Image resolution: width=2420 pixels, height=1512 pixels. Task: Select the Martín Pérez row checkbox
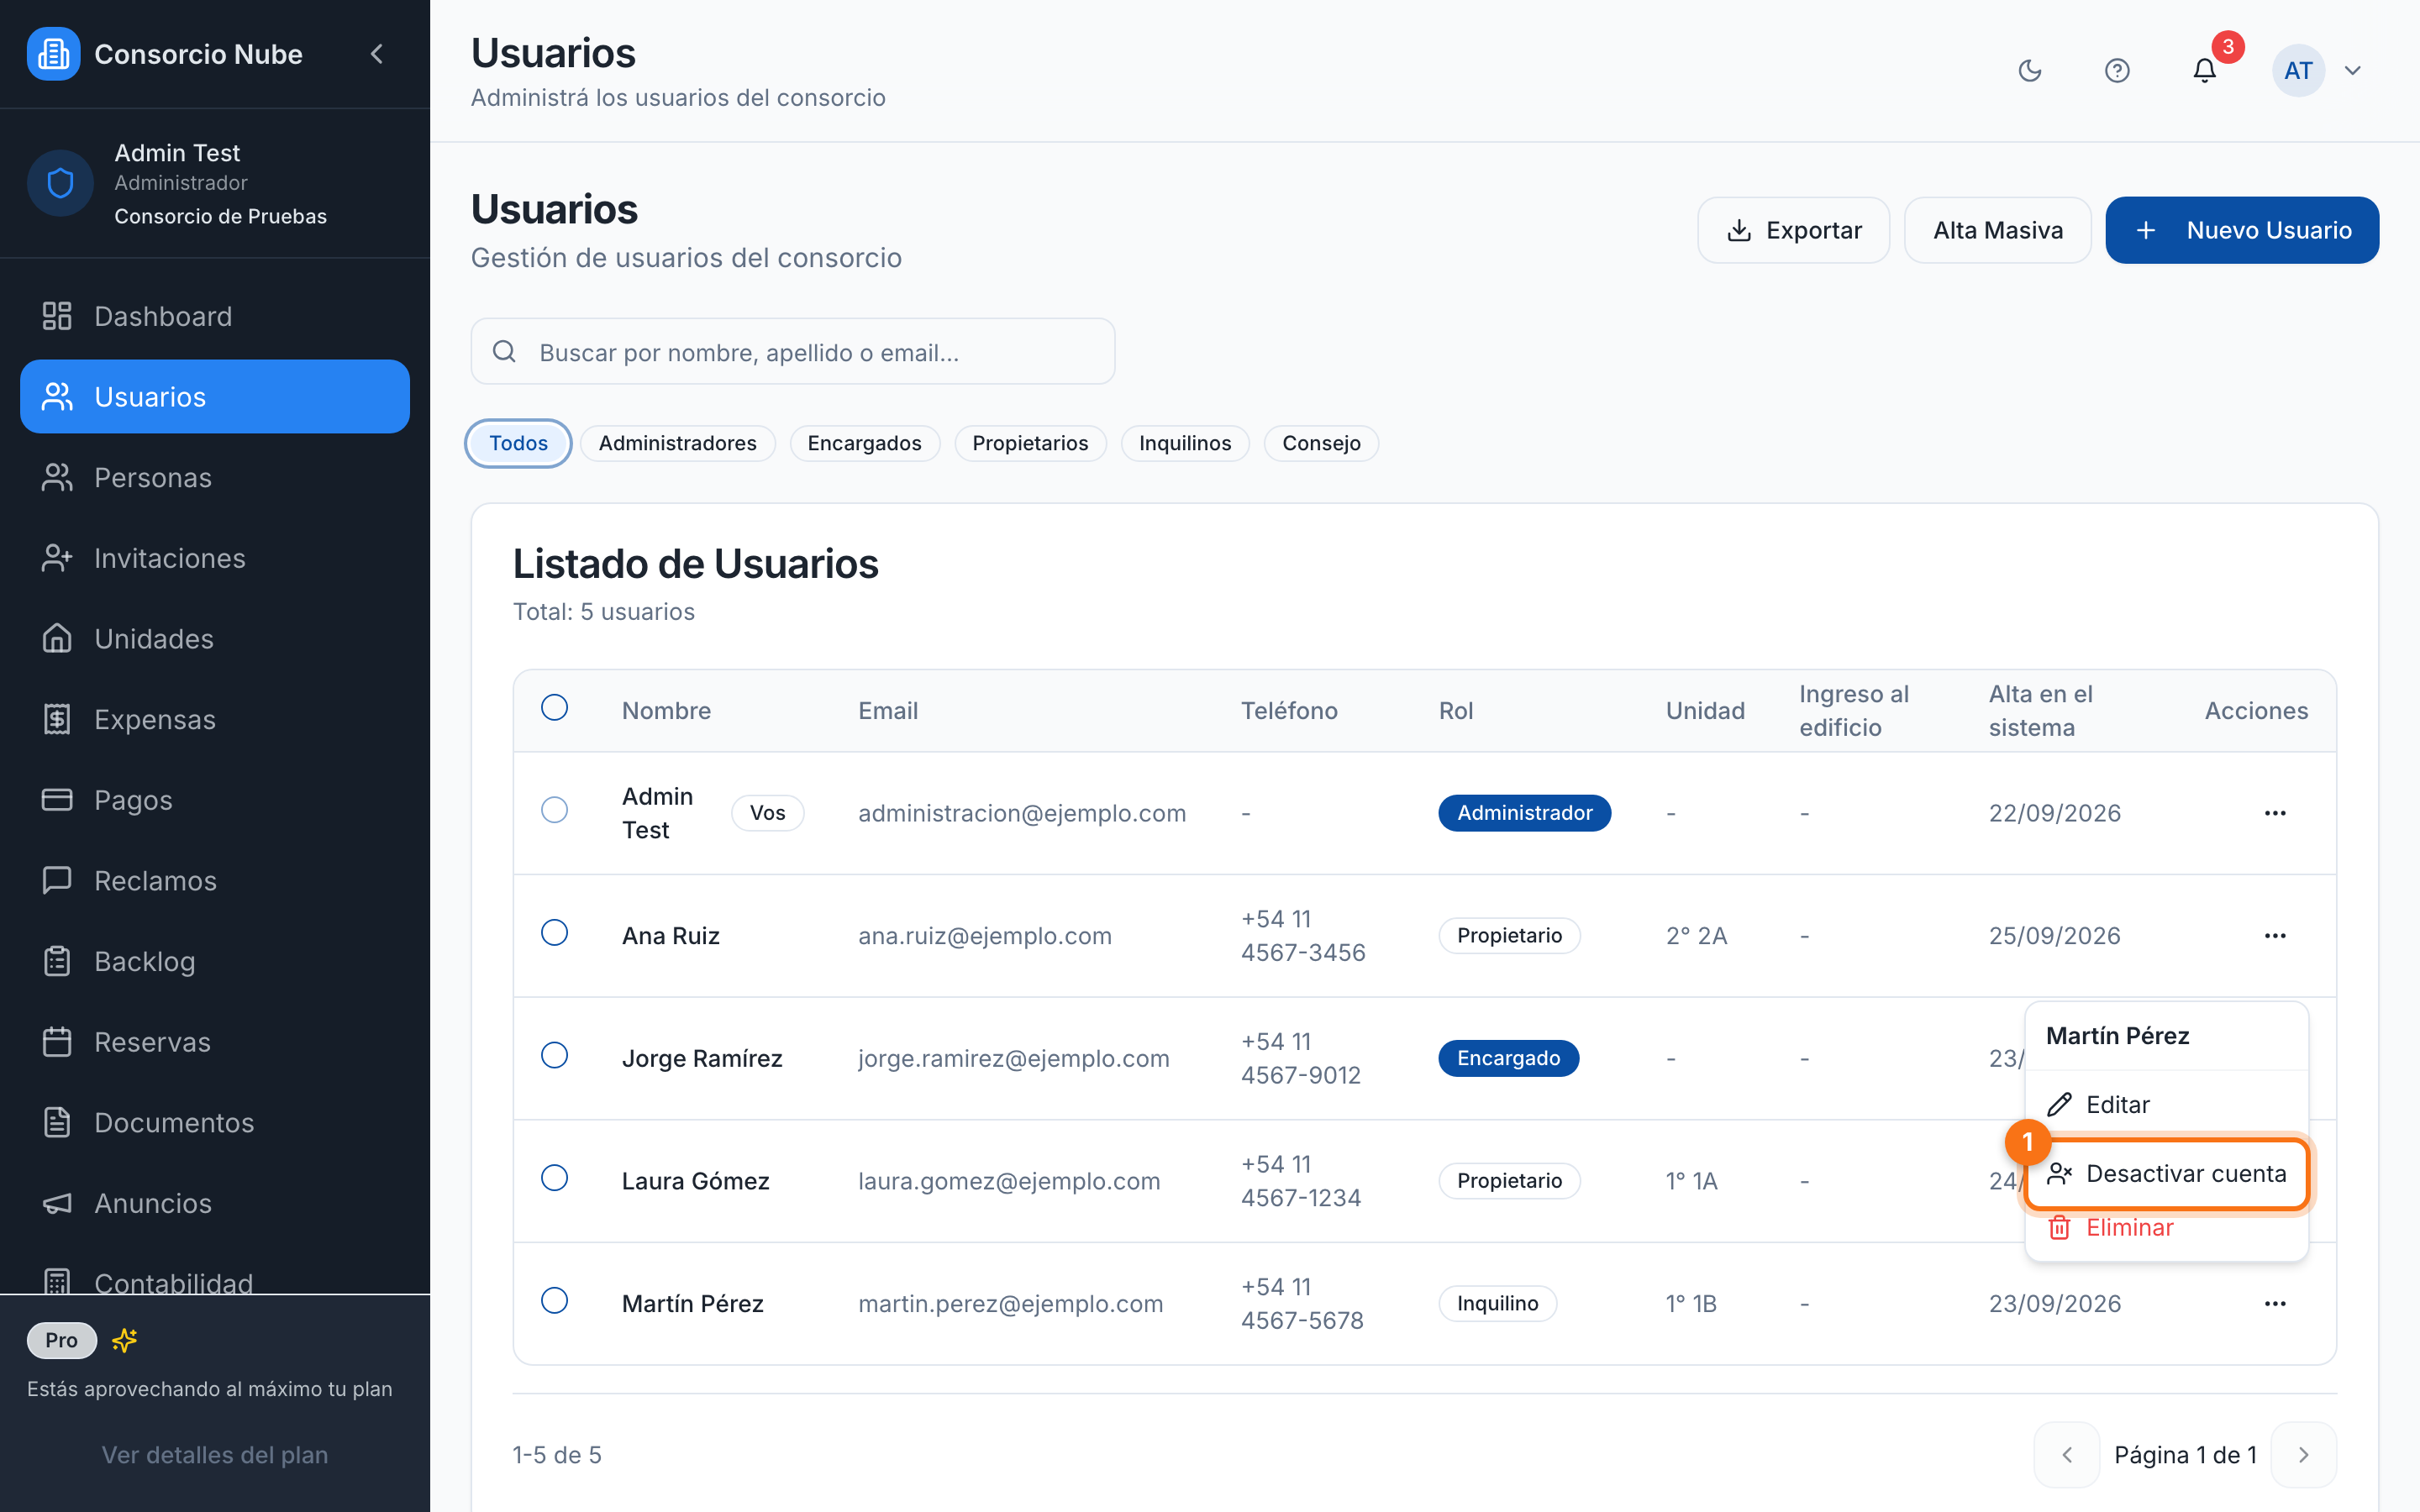pyautogui.click(x=554, y=1301)
